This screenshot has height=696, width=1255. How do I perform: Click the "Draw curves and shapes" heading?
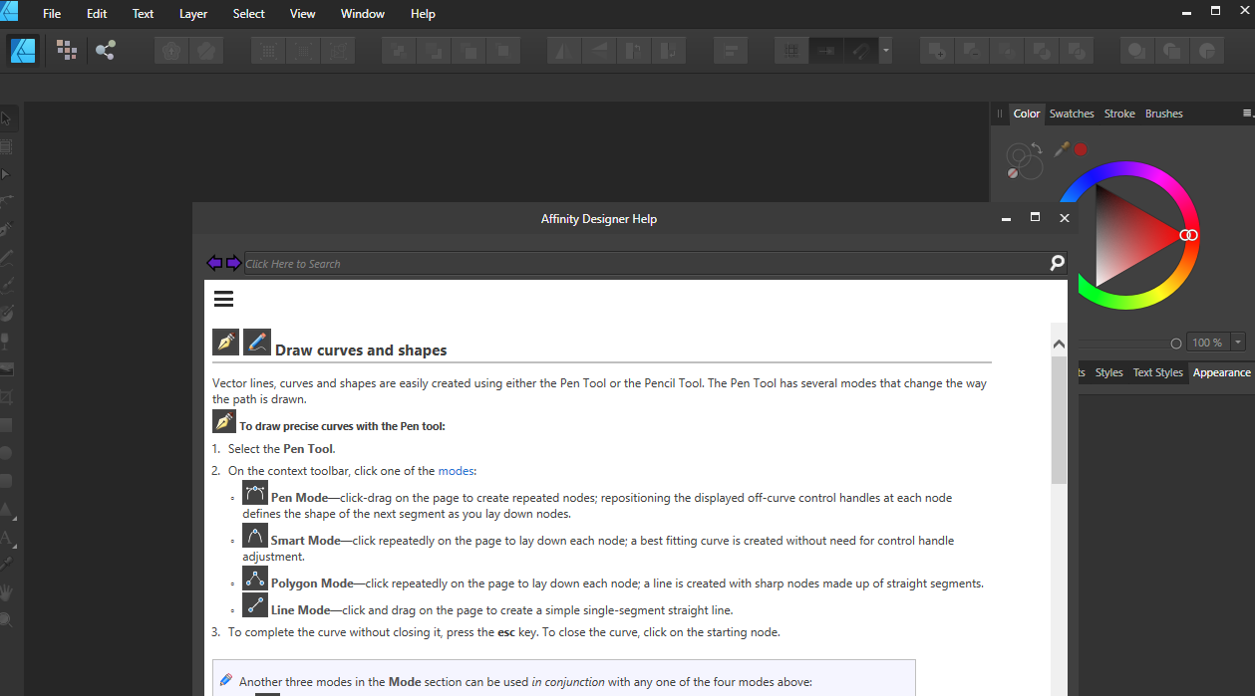point(361,350)
